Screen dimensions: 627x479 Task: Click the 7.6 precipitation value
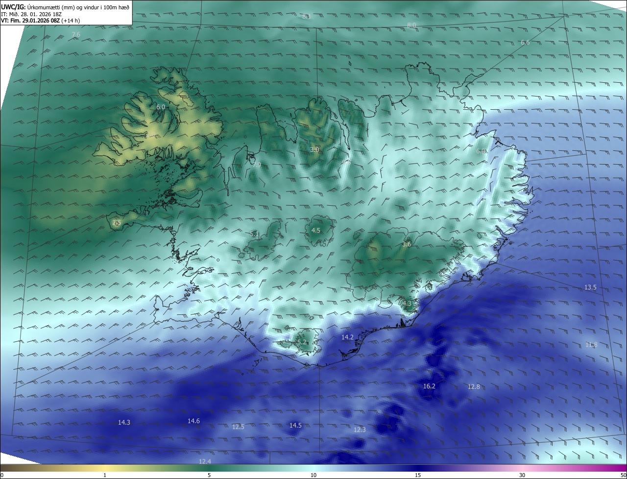(75, 34)
